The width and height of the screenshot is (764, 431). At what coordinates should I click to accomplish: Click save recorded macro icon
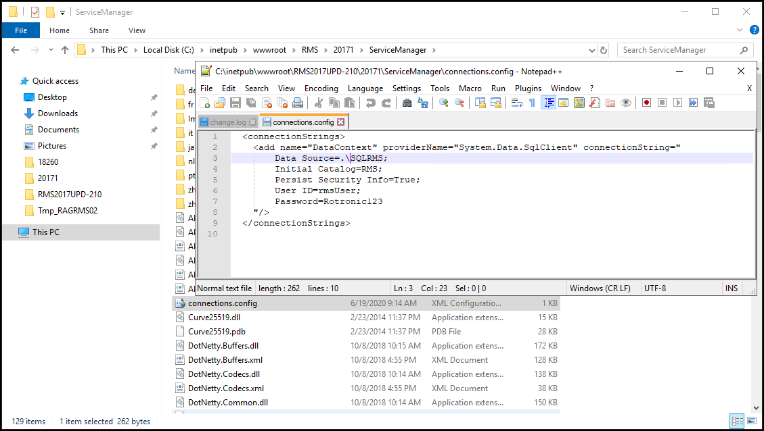709,103
